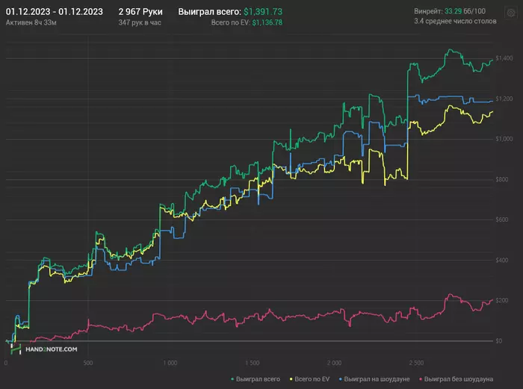Image resolution: width=523 pixels, height=389 pixels.
Task: Click the $1,000 y-axis label
Action: click(x=504, y=139)
